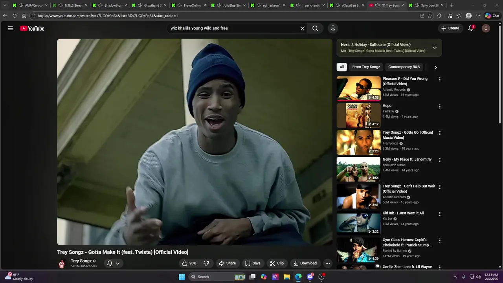
Task: Click the Create button
Action: click(x=450, y=28)
